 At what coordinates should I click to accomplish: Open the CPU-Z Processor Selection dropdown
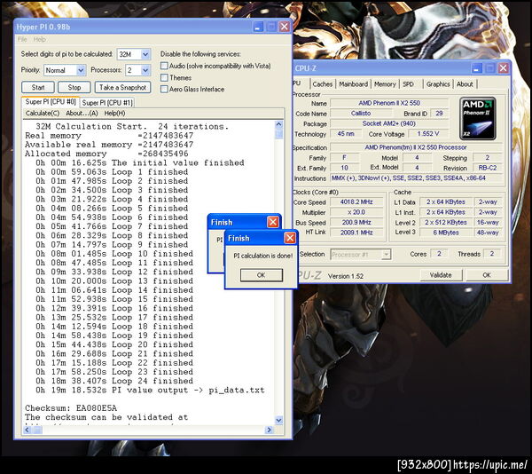[386, 255]
